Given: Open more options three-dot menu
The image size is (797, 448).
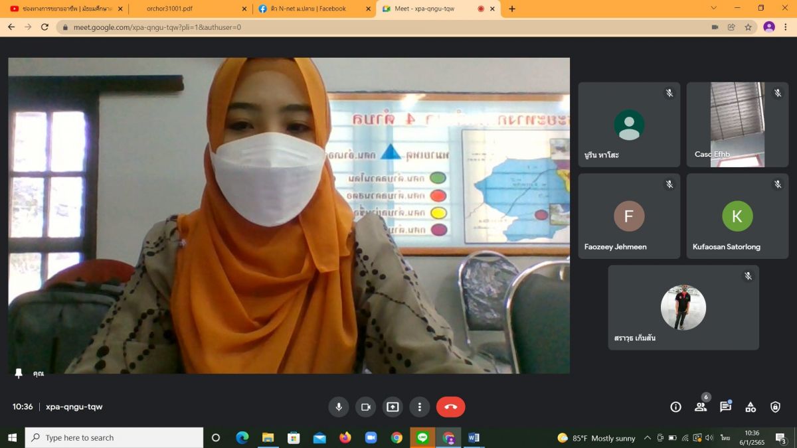Looking at the screenshot, I should (419, 407).
